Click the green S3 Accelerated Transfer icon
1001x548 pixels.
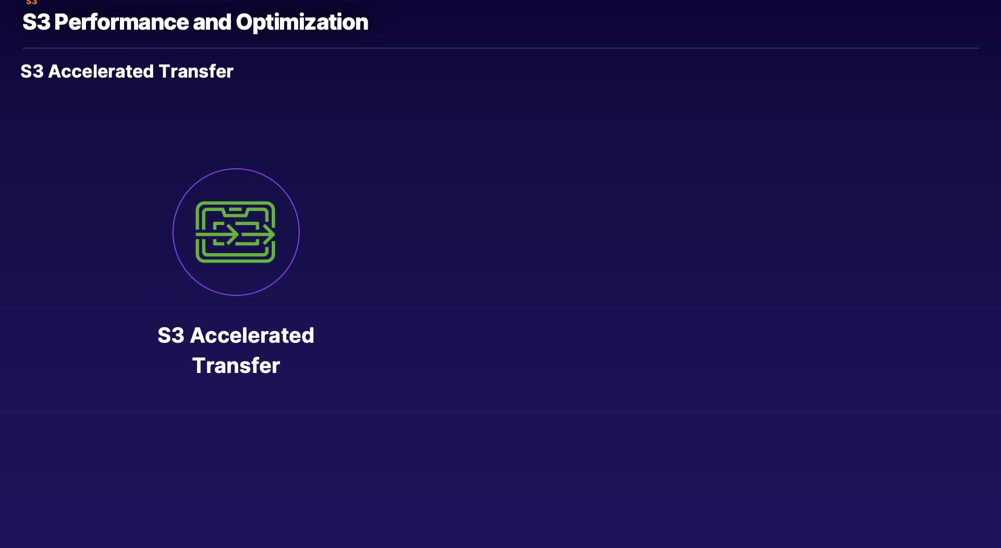(x=235, y=232)
